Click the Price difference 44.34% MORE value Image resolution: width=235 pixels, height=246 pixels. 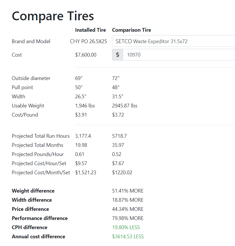click(x=128, y=209)
